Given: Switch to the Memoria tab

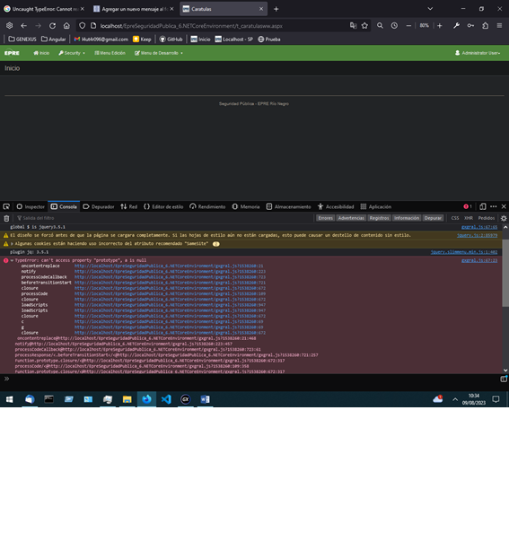Looking at the screenshot, I should click(x=246, y=206).
